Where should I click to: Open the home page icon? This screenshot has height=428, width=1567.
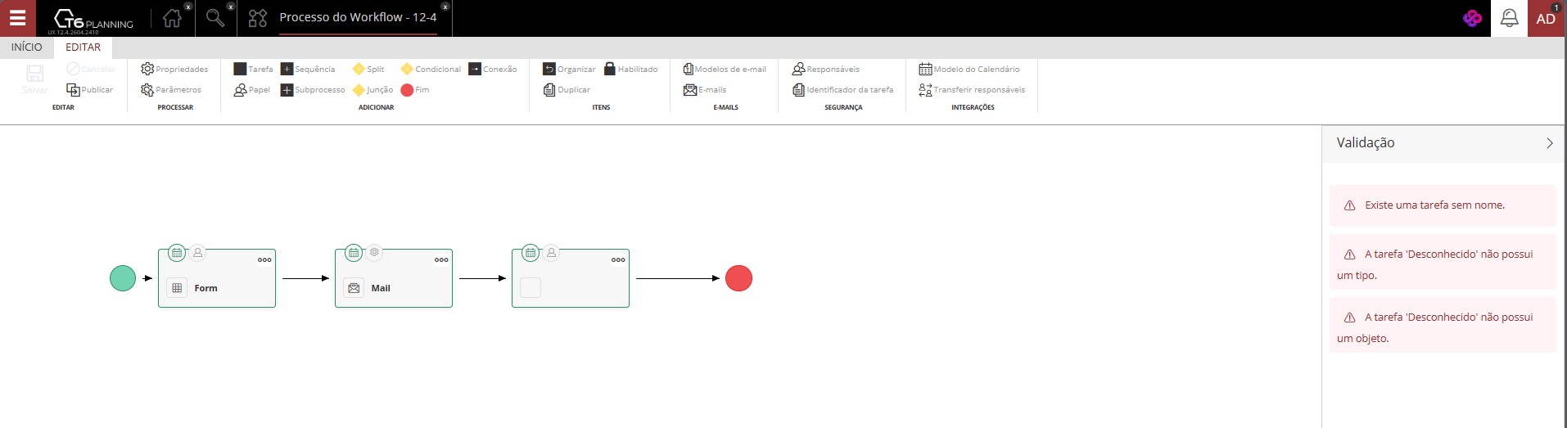(172, 18)
